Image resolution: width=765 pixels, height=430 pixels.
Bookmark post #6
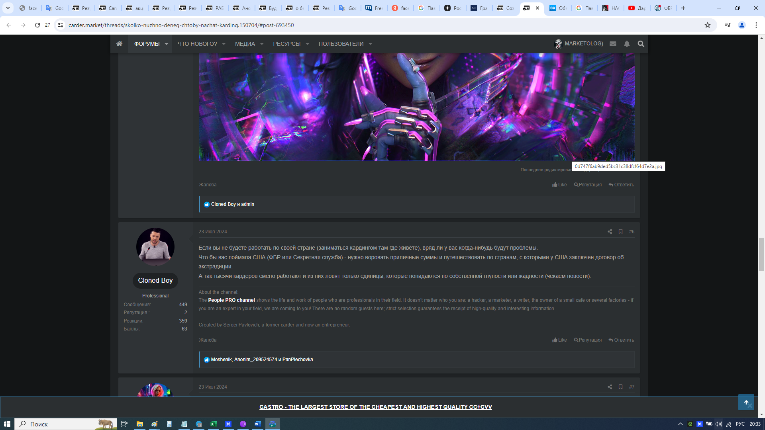[x=620, y=232]
